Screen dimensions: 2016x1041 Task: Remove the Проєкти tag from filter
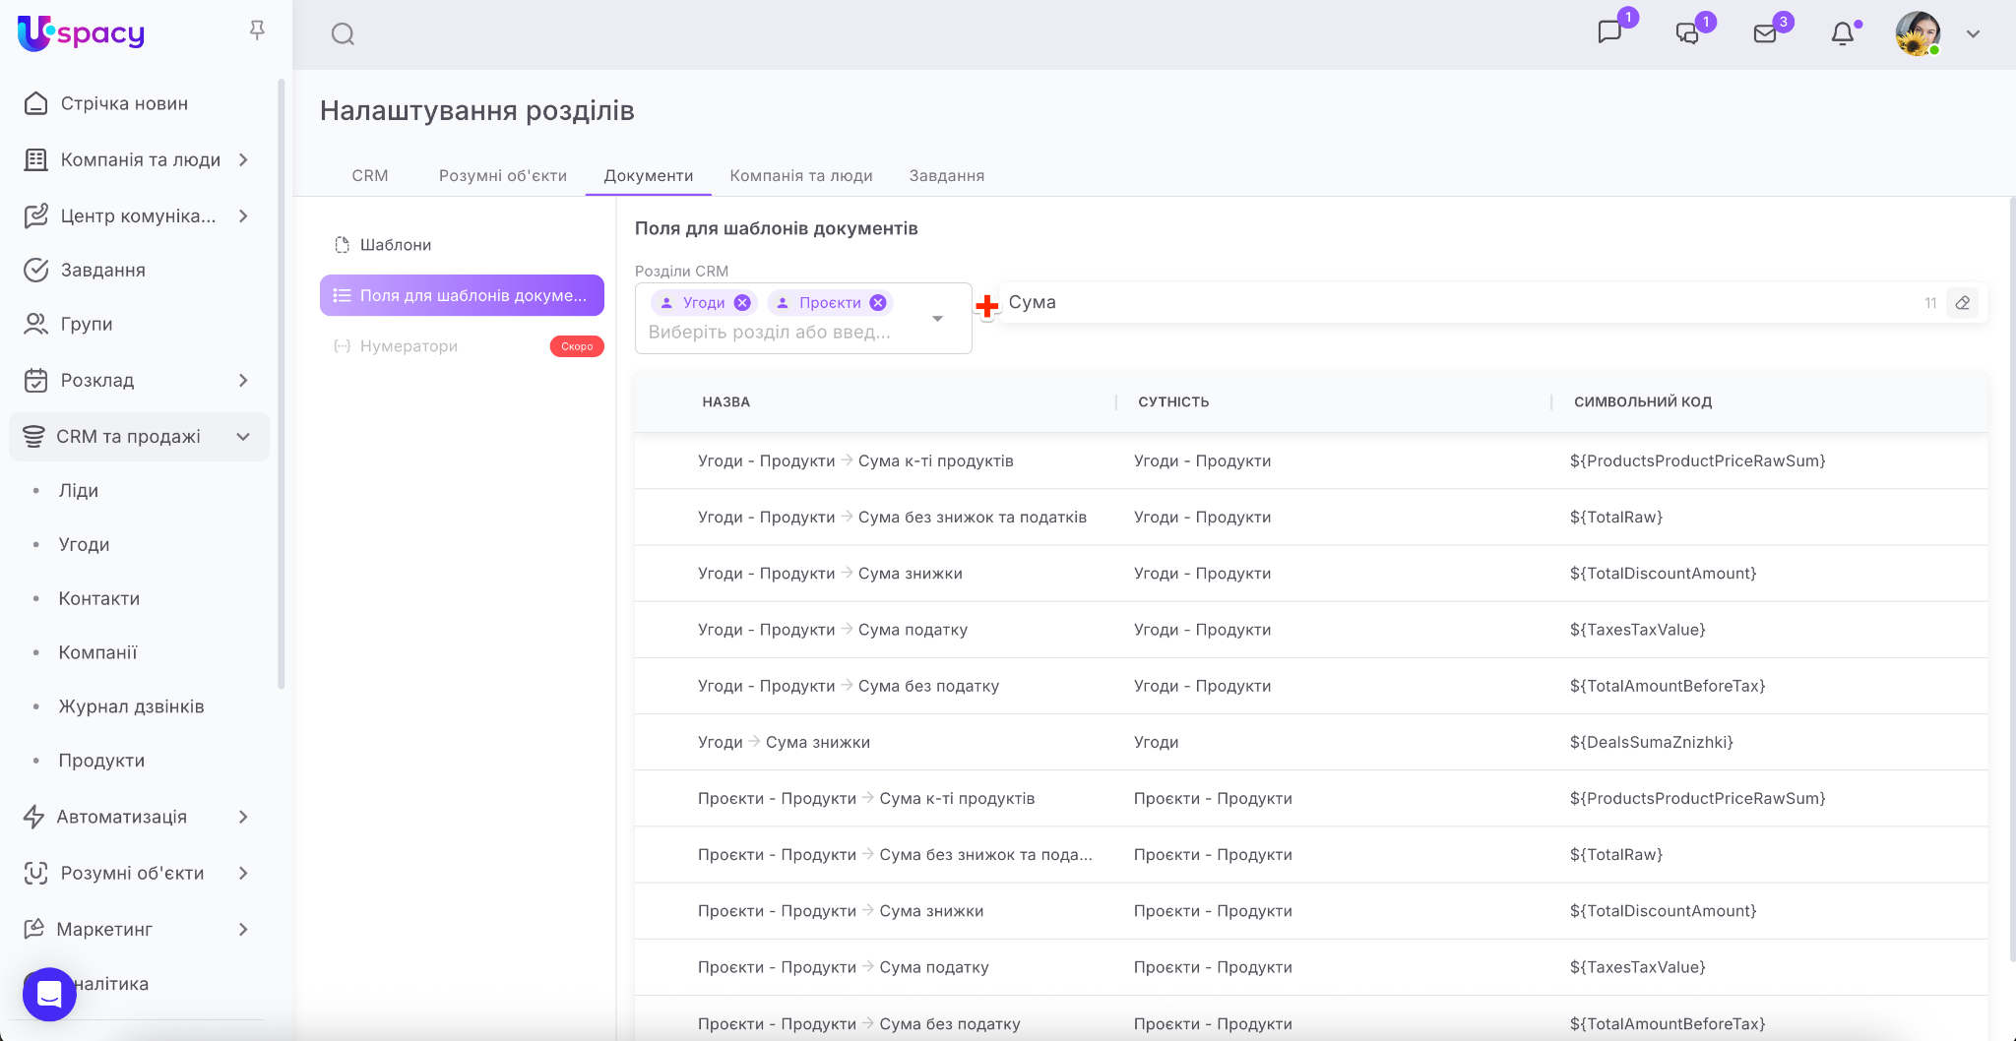[x=878, y=303]
